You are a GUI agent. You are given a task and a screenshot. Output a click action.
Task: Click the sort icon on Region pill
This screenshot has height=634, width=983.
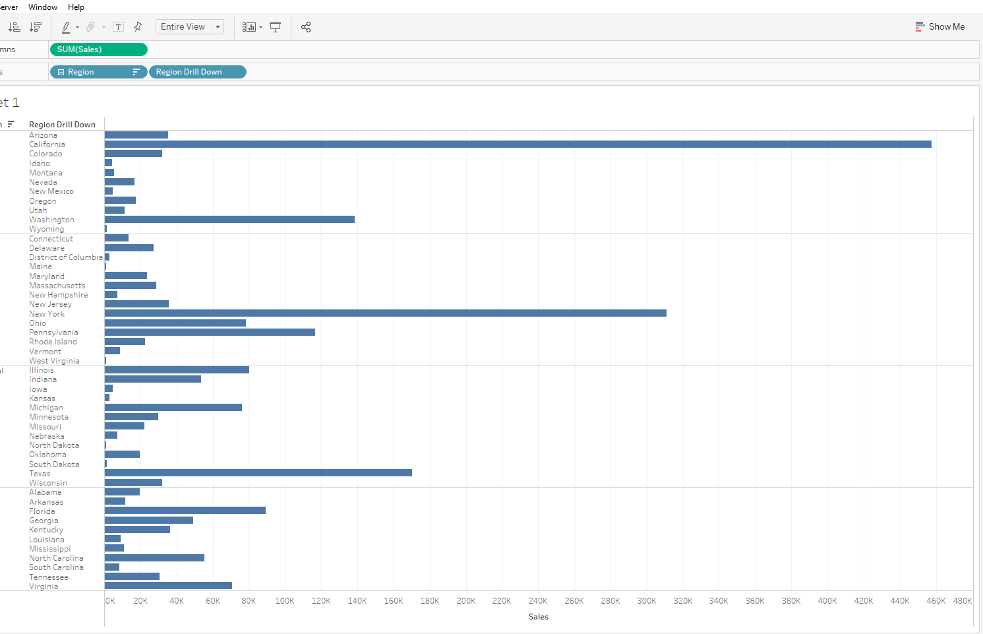tap(136, 72)
